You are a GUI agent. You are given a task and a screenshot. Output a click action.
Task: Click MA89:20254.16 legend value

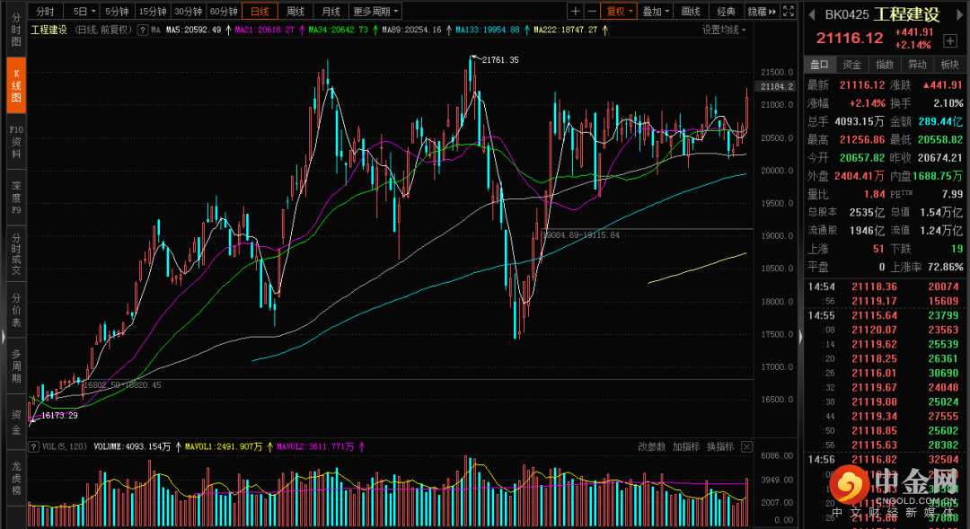coord(411,30)
